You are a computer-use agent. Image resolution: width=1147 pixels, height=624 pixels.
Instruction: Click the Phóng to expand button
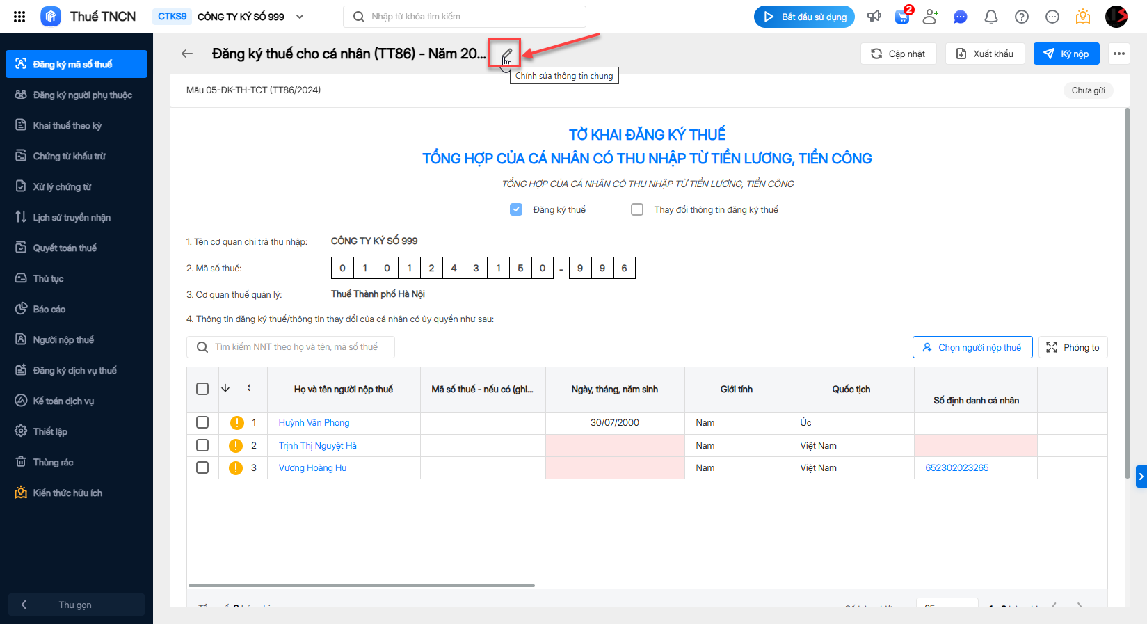point(1073,347)
